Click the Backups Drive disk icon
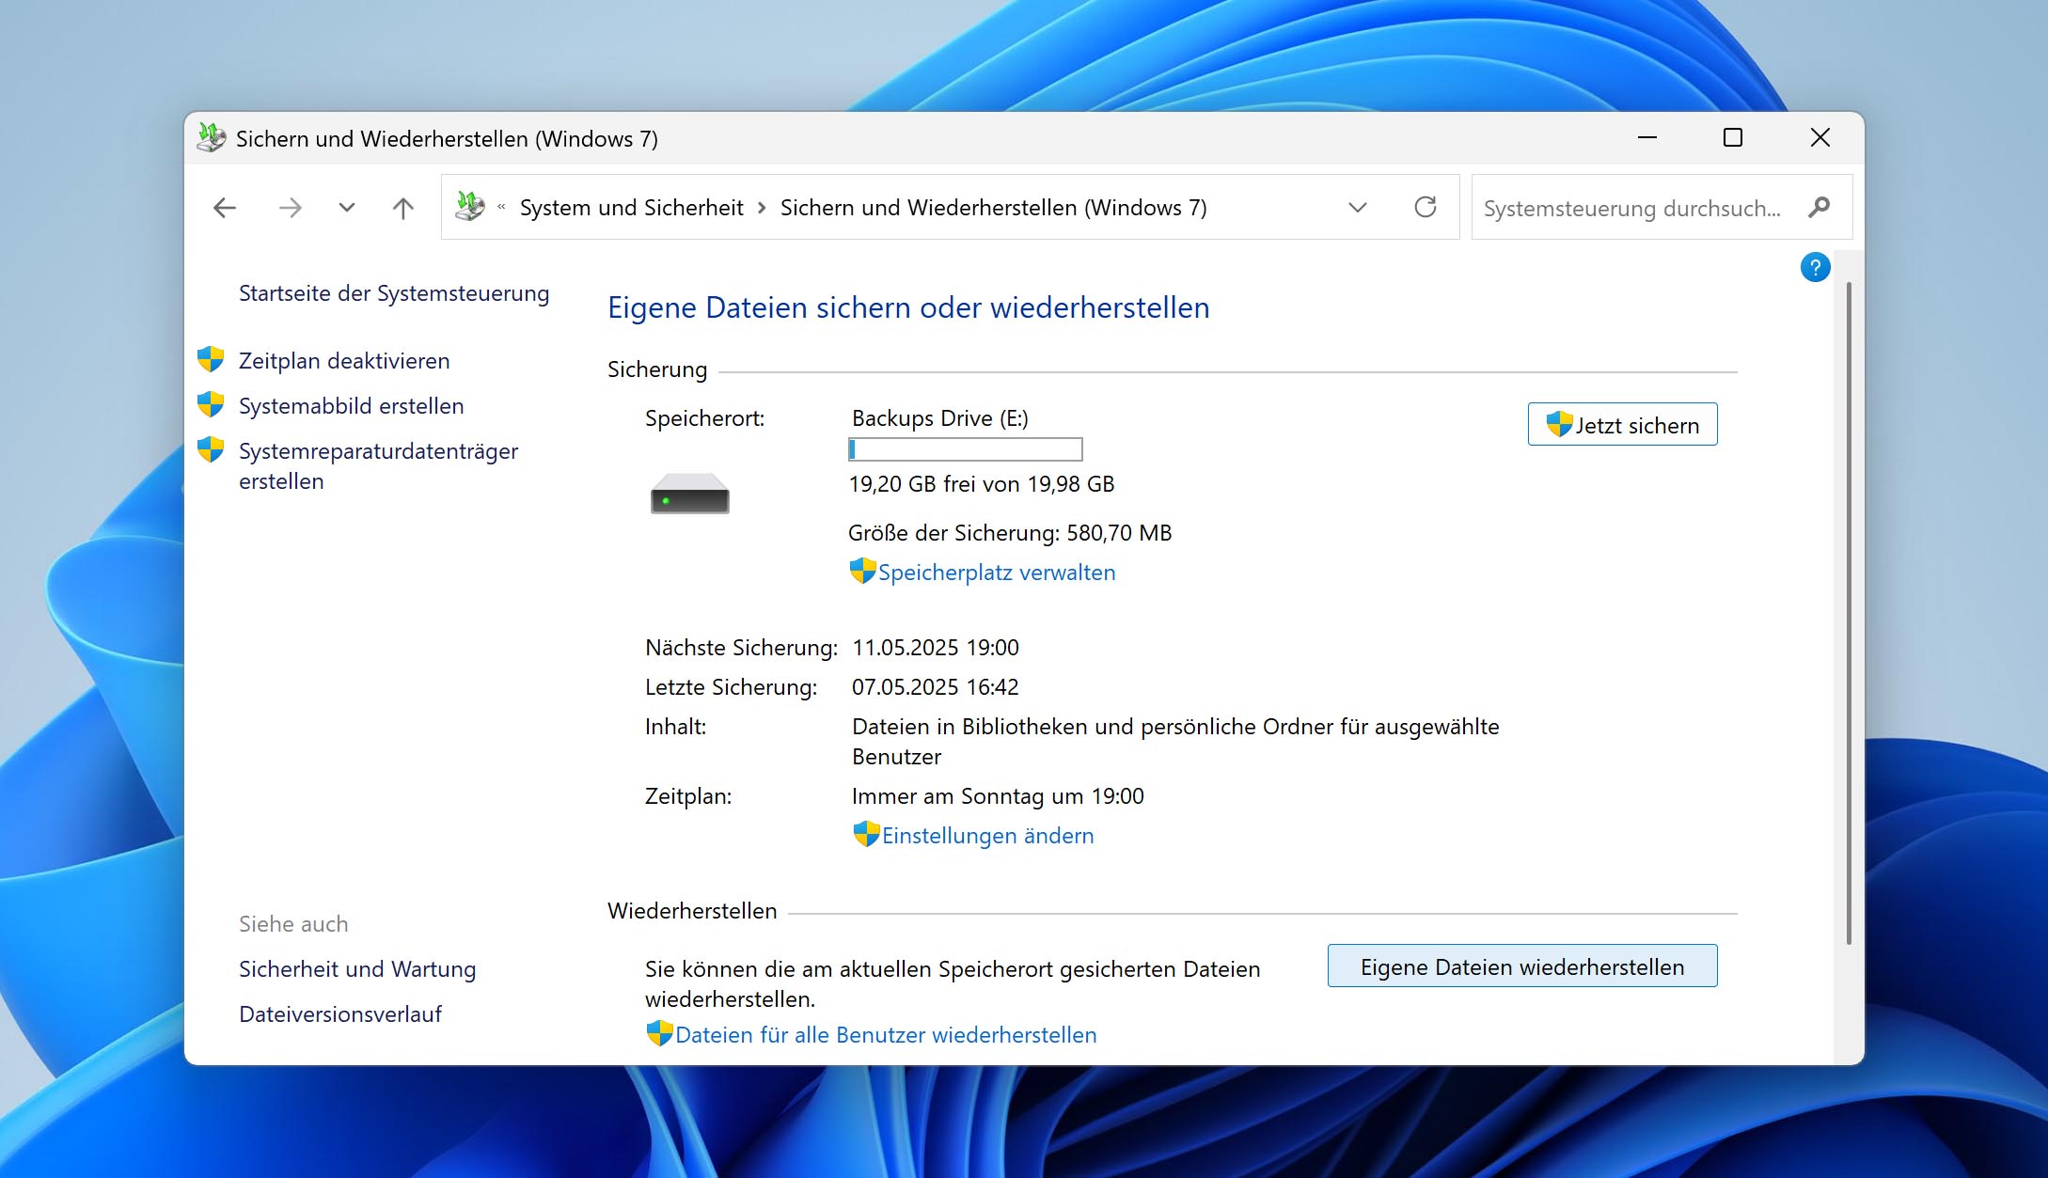 pos(689,493)
